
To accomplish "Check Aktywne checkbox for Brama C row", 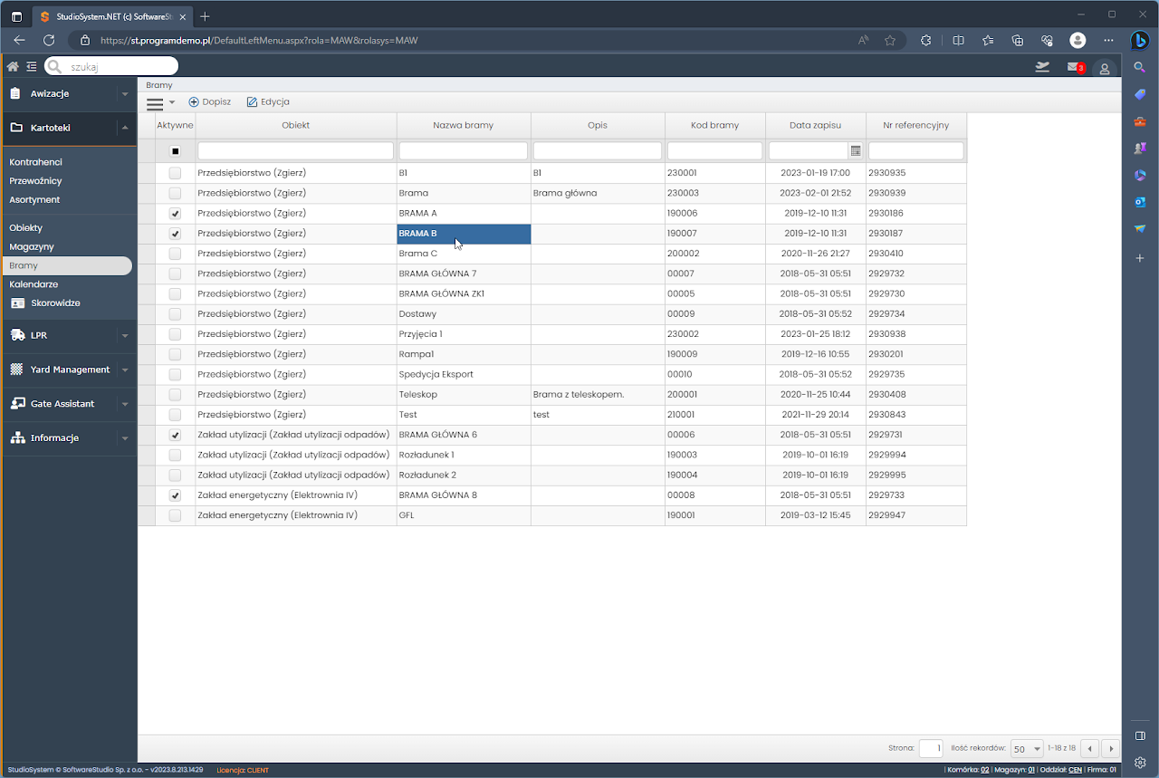I will [175, 254].
